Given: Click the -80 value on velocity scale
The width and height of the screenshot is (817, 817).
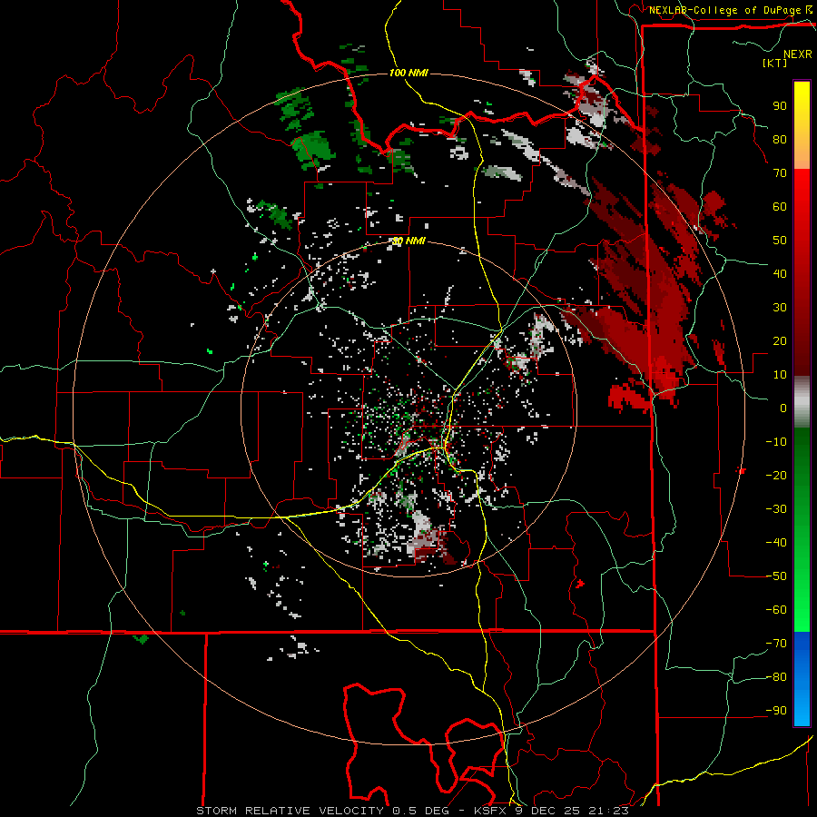Looking at the screenshot, I should click(x=776, y=677).
